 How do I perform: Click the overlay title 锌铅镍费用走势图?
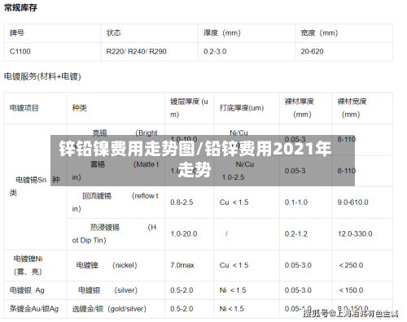coord(127,149)
